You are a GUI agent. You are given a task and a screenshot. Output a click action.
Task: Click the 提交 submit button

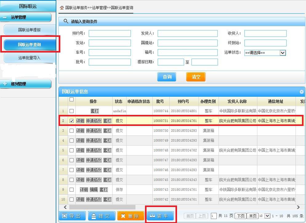(102, 216)
